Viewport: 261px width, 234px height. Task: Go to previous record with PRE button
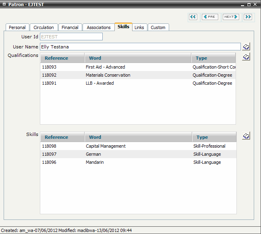coord(210,17)
